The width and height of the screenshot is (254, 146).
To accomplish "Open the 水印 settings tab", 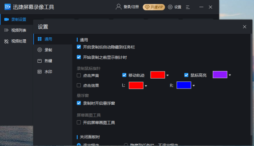I will pyautogui.click(x=53, y=72).
